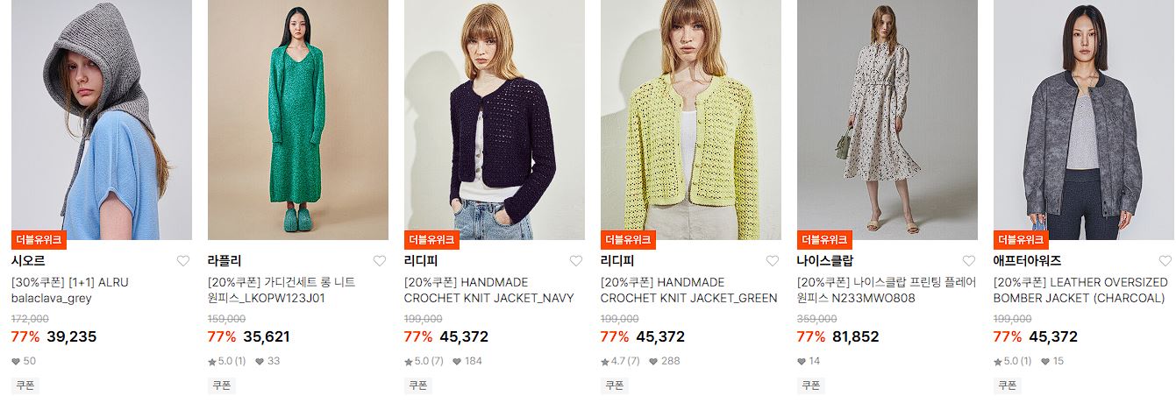This screenshot has height=403, width=1176.
Task: Click heart icon beside 애프터아워즈 brand
Action: [1165, 261]
